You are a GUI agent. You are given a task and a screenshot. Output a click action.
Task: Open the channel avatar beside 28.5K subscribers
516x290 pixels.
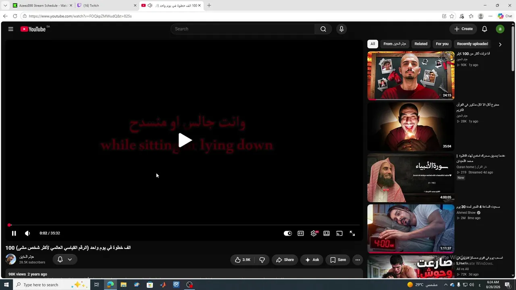pyautogui.click(x=11, y=259)
